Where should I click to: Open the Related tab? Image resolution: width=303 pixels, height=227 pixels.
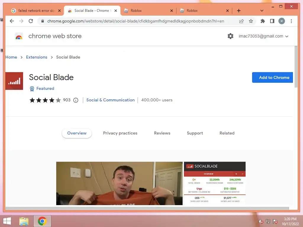tap(227, 133)
